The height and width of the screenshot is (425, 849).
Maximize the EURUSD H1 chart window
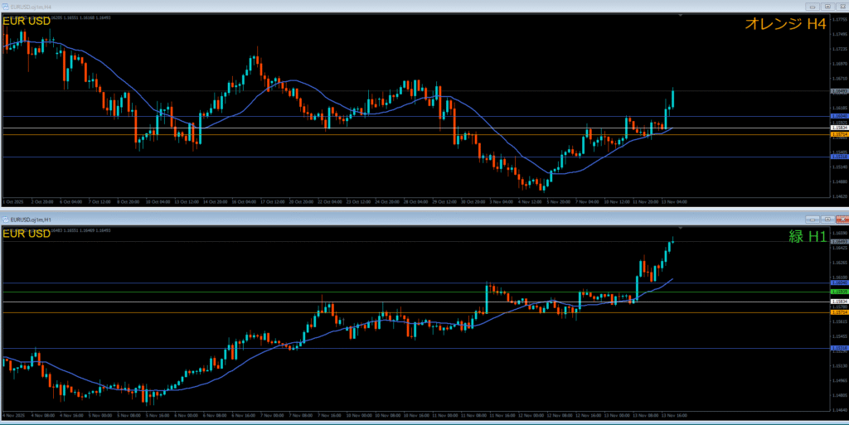click(x=826, y=219)
